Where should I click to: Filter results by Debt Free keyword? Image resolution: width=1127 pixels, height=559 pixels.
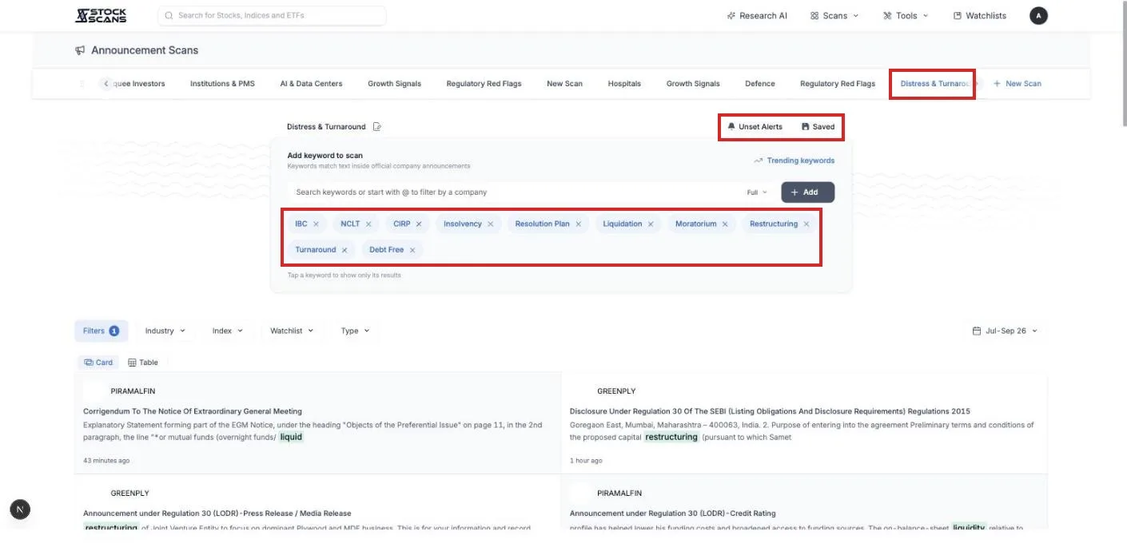(x=386, y=250)
